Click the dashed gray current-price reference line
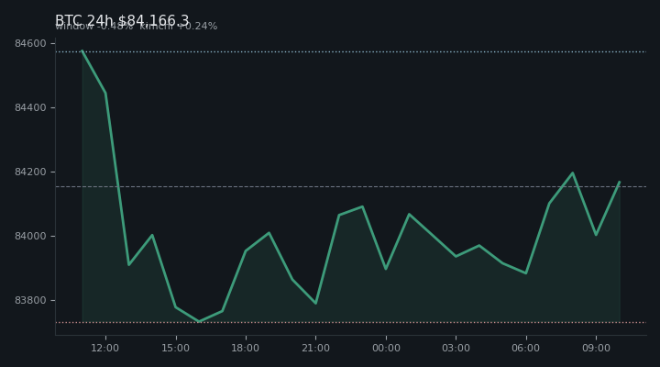The width and height of the screenshot is (660, 367). pos(351,186)
